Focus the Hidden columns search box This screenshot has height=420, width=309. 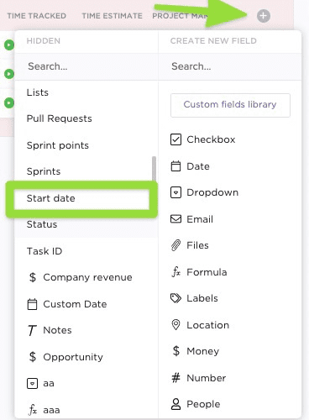(x=86, y=66)
